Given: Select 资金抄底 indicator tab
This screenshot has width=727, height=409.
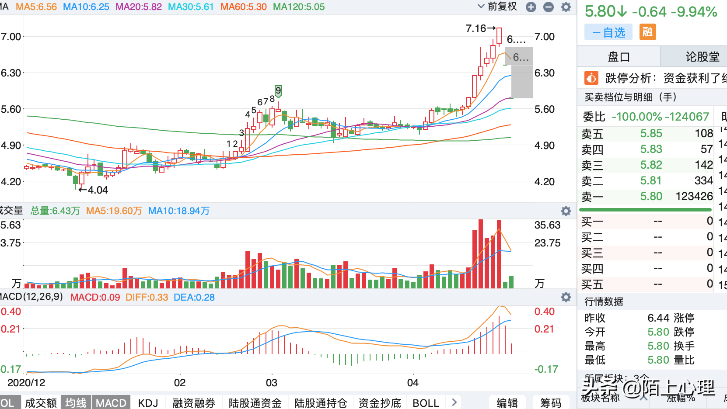Looking at the screenshot, I should (380, 402).
